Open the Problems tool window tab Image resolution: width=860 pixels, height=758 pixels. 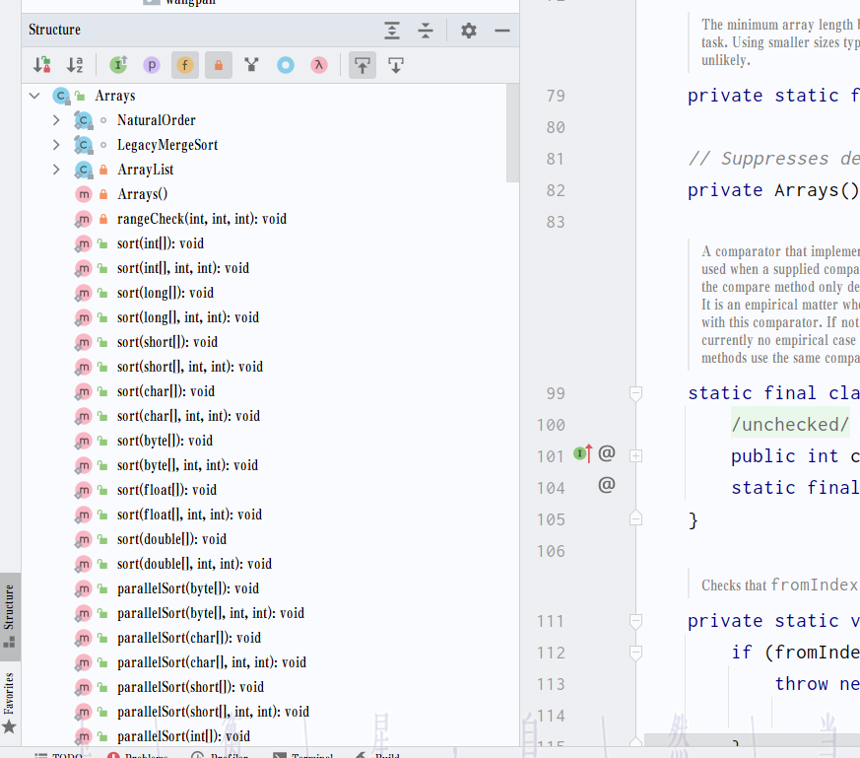coord(138,755)
